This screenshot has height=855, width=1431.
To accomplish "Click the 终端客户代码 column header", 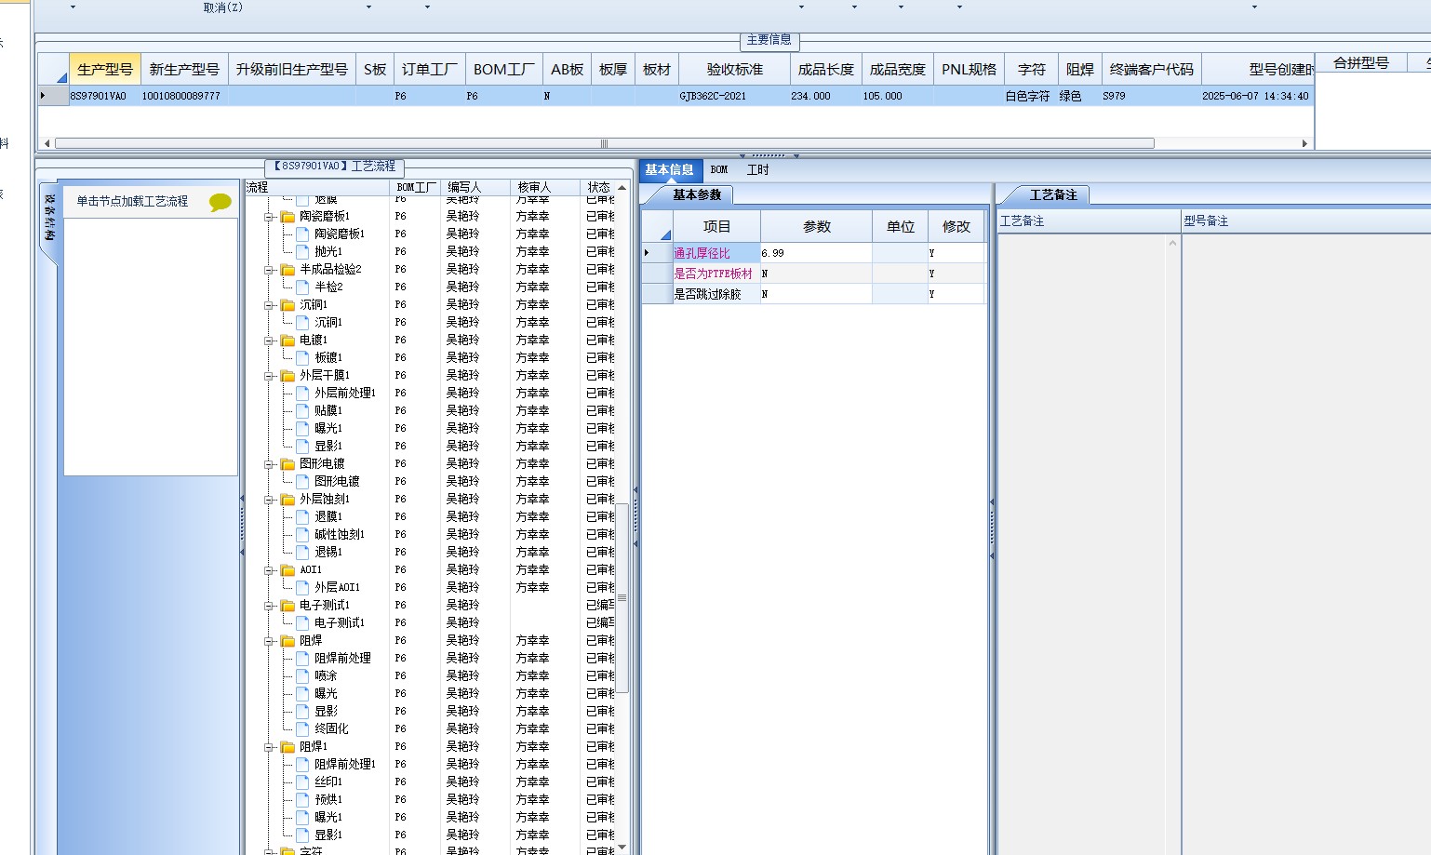I will (x=1152, y=70).
